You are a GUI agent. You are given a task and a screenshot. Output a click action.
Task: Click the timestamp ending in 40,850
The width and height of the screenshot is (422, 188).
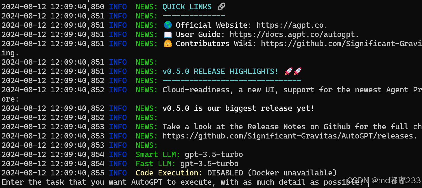pos(53,7)
